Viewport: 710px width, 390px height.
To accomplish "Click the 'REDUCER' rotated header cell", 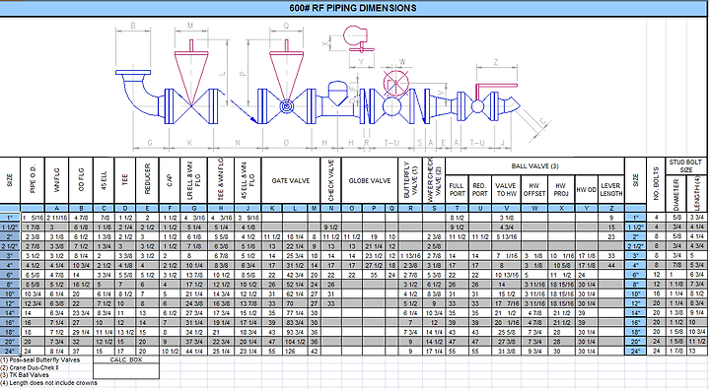I will pos(147,180).
